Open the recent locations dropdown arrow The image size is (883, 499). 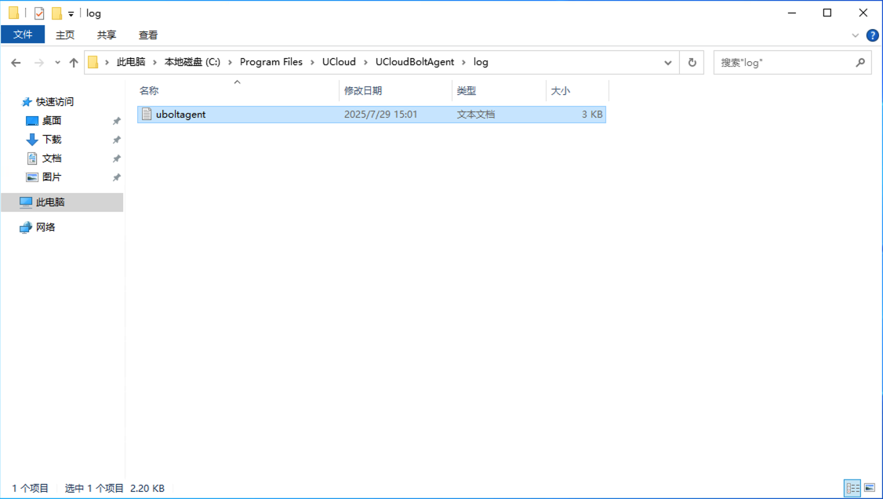click(57, 63)
